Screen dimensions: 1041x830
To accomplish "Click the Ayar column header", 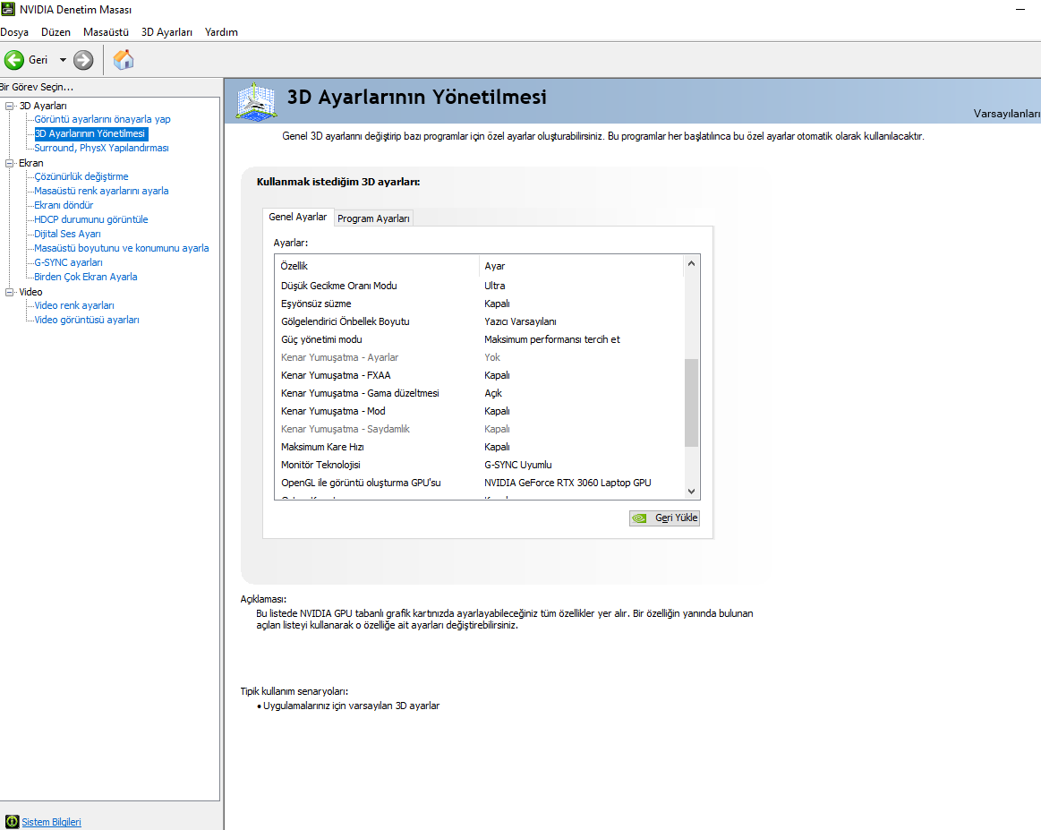I will click(581, 266).
